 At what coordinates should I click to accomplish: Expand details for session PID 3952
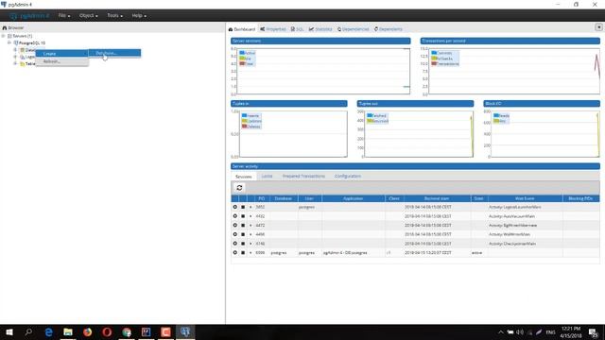251,207
